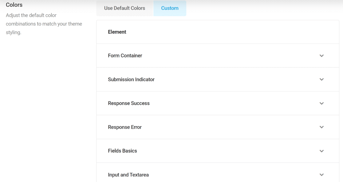The height and width of the screenshot is (182, 343).
Task: Expand Fields Basics using its arrow
Action: [x=321, y=151]
